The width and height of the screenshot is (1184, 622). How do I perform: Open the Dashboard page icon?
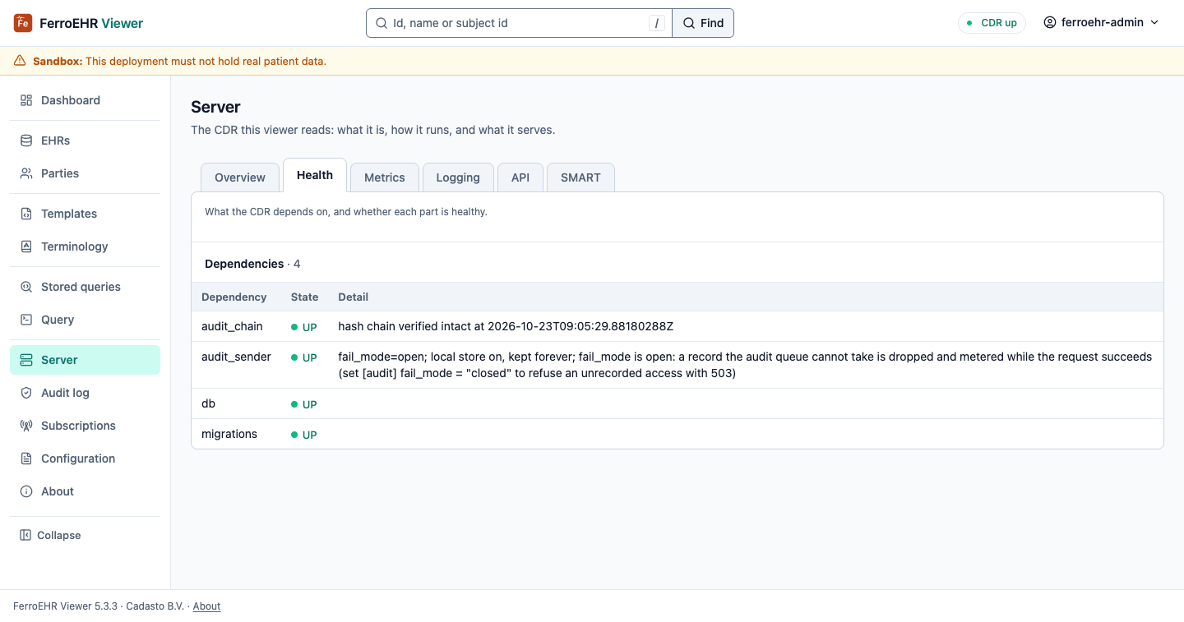[26, 100]
